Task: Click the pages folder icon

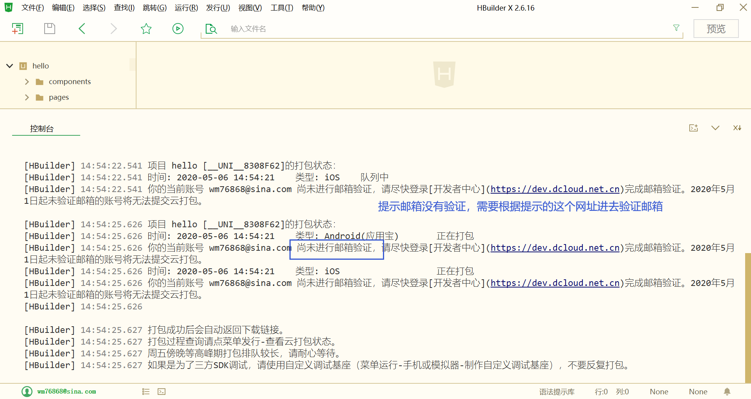Action: 40,97
